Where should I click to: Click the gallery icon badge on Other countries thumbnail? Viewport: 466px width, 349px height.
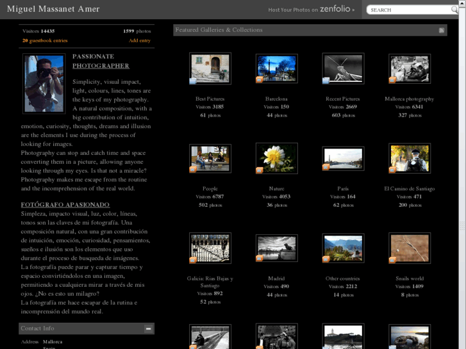(326, 259)
